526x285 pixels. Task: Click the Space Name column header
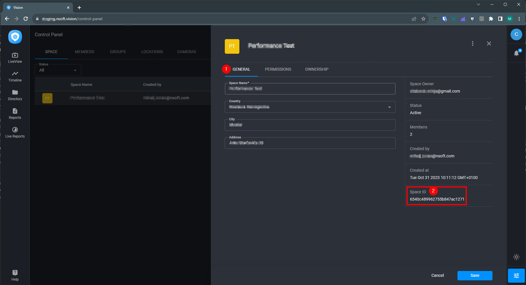[81, 85]
